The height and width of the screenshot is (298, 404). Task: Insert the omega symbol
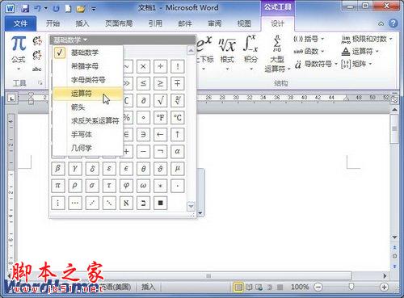pos(143,186)
